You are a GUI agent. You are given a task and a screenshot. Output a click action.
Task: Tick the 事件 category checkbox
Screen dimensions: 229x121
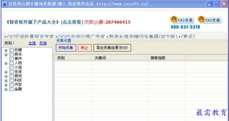(12, 59)
